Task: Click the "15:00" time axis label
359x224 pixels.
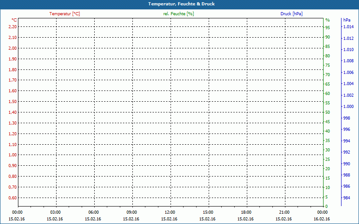Action: point(208,212)
